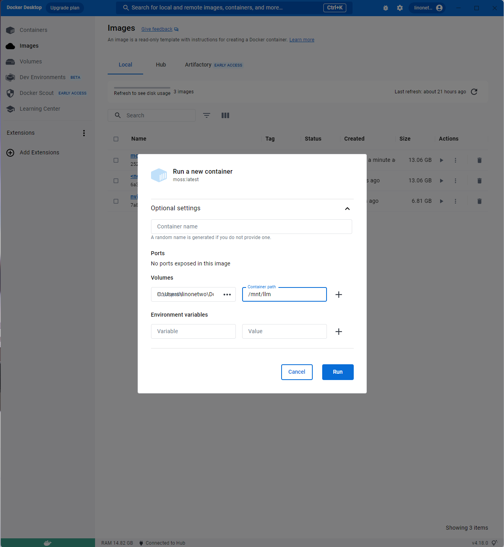
Task: Run the image created a minute ago
Action: pos(441,160)
